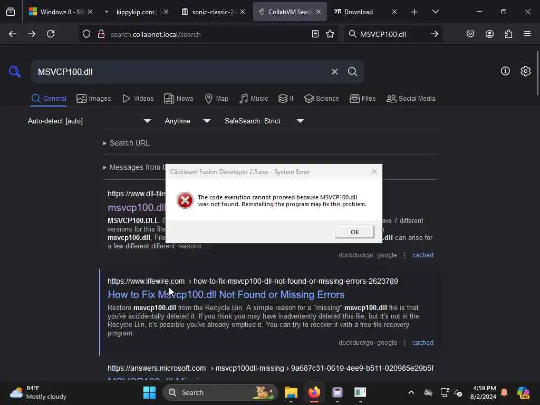Open the SafeSearch: Strict dropdown
Screen dimensions: 540x405
[264, 121]
